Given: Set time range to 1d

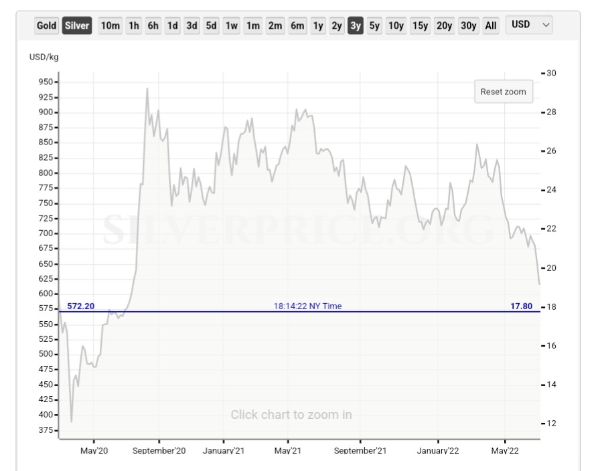Looking at the screenshot, I should pos(172,25).
